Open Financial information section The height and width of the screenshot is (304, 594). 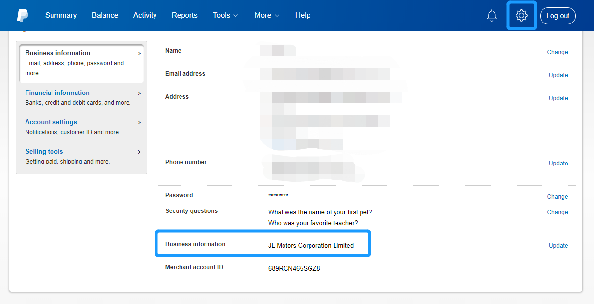click(57, 93)
